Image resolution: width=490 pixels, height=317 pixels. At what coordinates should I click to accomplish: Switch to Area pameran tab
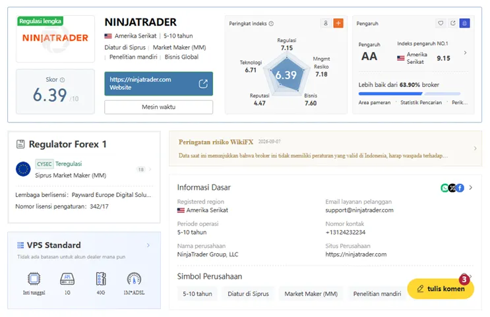pyautogui.click(x=375, y=102)
